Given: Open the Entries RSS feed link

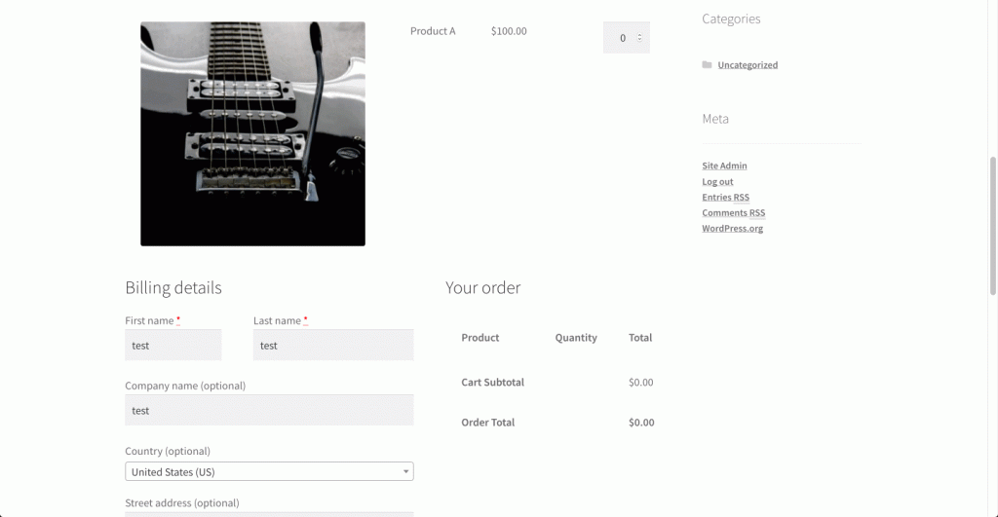Looking at the screenshot, I should click(x=725, y=198).
